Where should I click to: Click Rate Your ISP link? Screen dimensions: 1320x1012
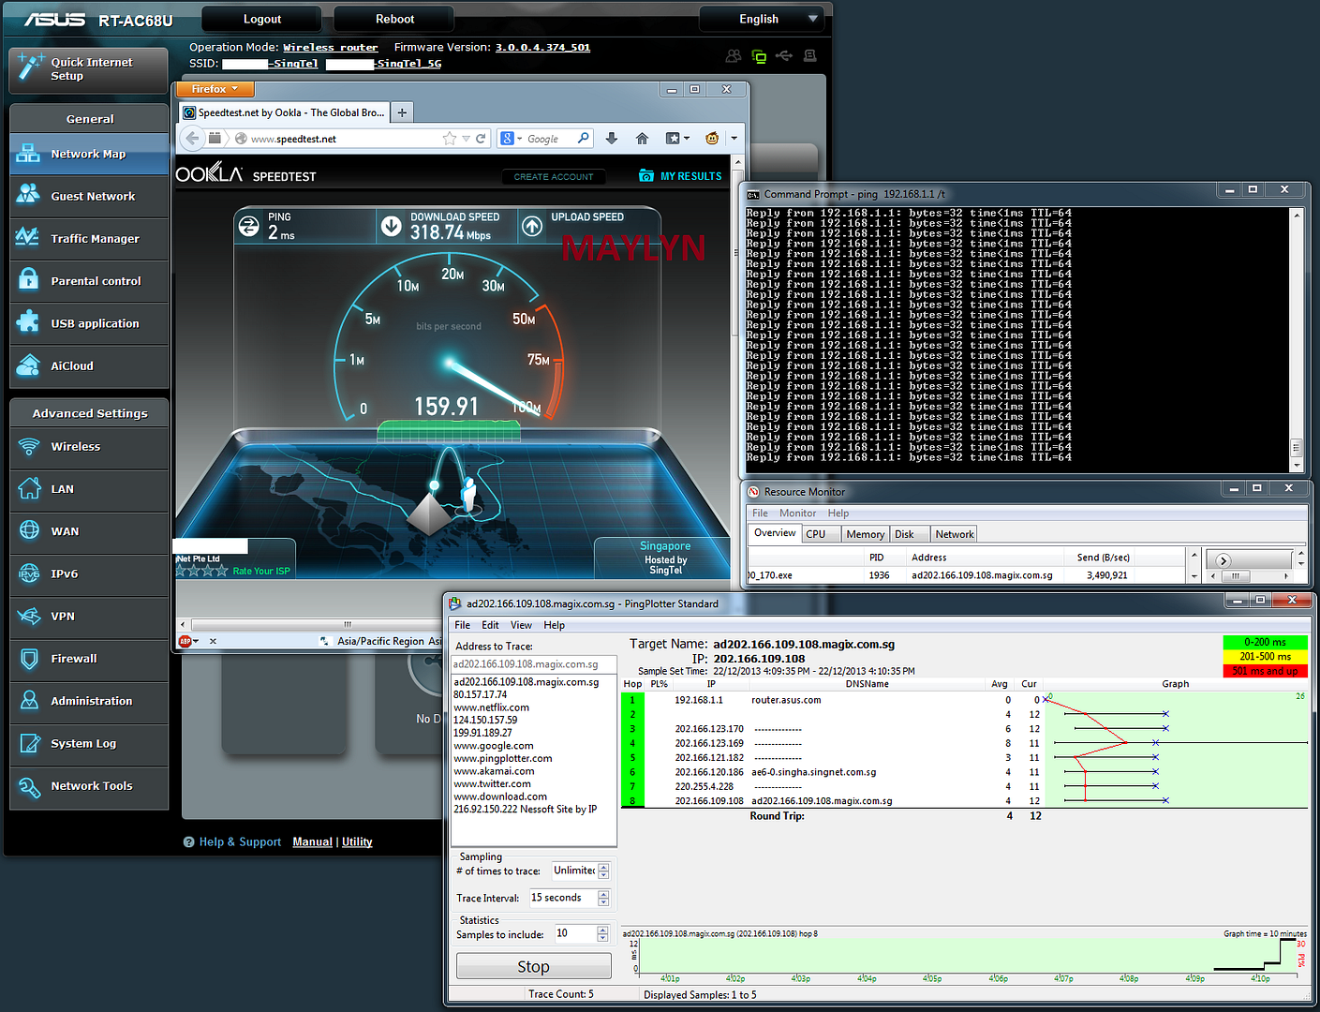(x=261, y=571)
